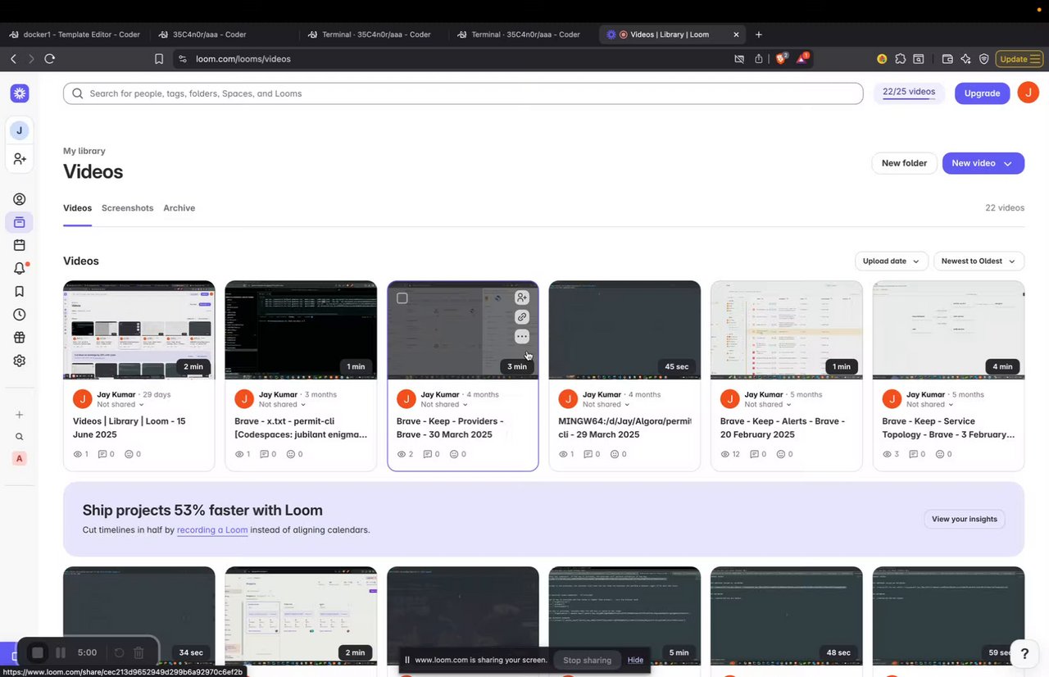1049x677 pixels.
Task: Open the red A space in the sidebar
Action: (x=20, y=459)
